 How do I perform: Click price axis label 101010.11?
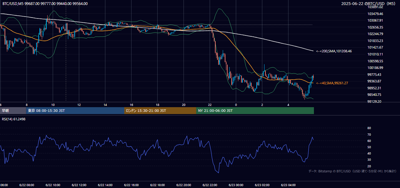click(x=375, y=54)
